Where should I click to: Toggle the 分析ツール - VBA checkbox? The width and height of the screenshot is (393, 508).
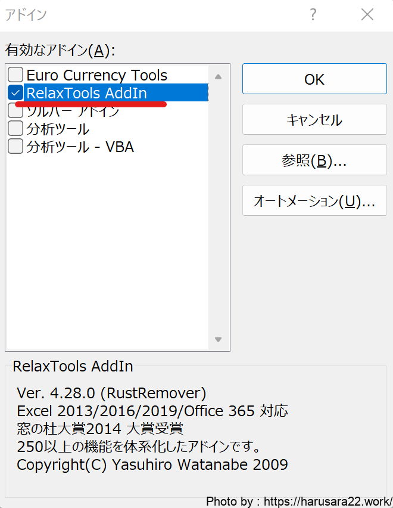(x=16, y=146)
